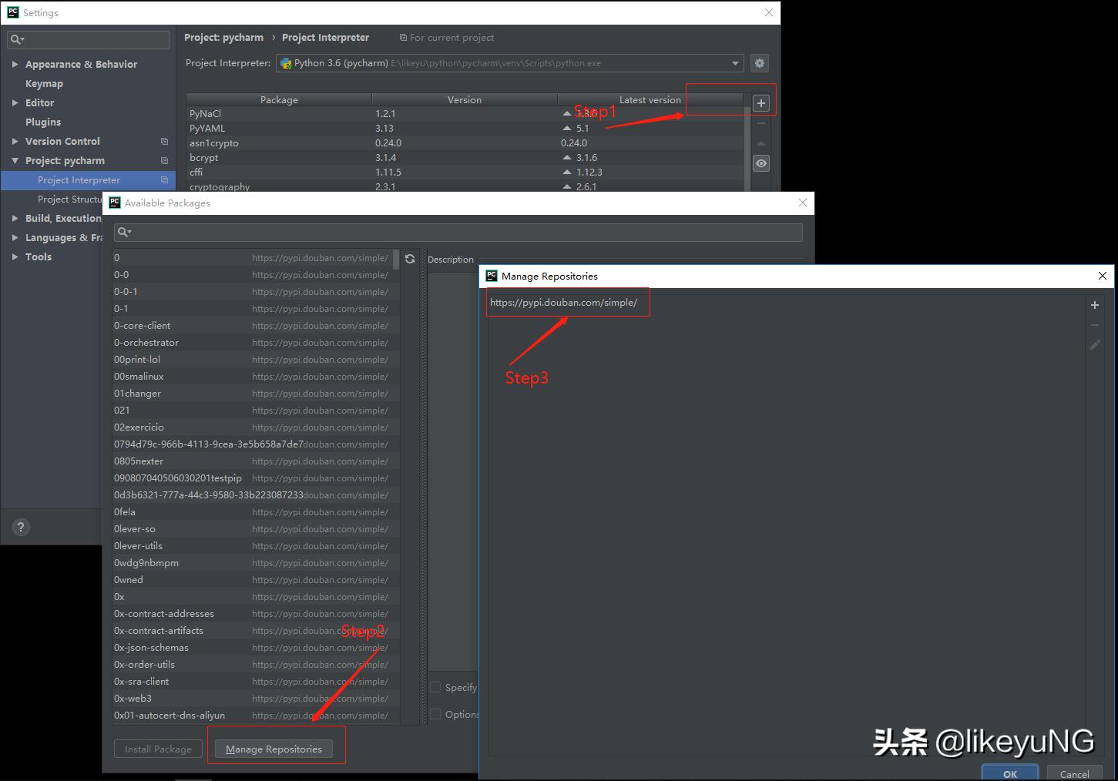Viewport: 1118px width, 781px height.
Task: Click the Python icon in the interpreter field
Action: pos(286,63)
